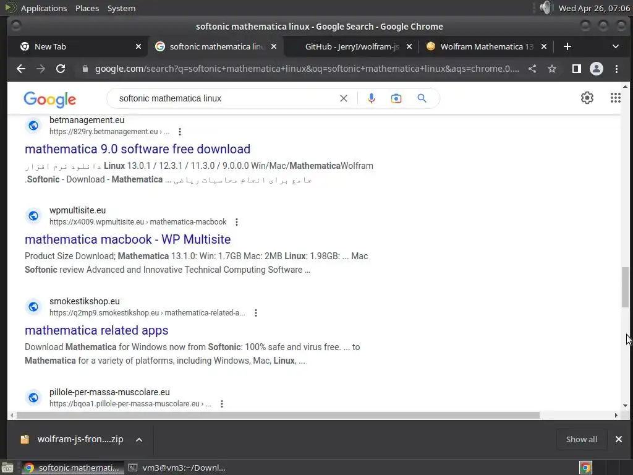Open mathematica 9.0 software free download result
Image resolution: width=633 pixels, height=475 pixels.
(x=137, y=149)
